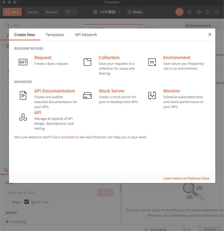
Task: Toggle the switch in the left sidebar
Action: pyautogui.click(x=6, y=46)
